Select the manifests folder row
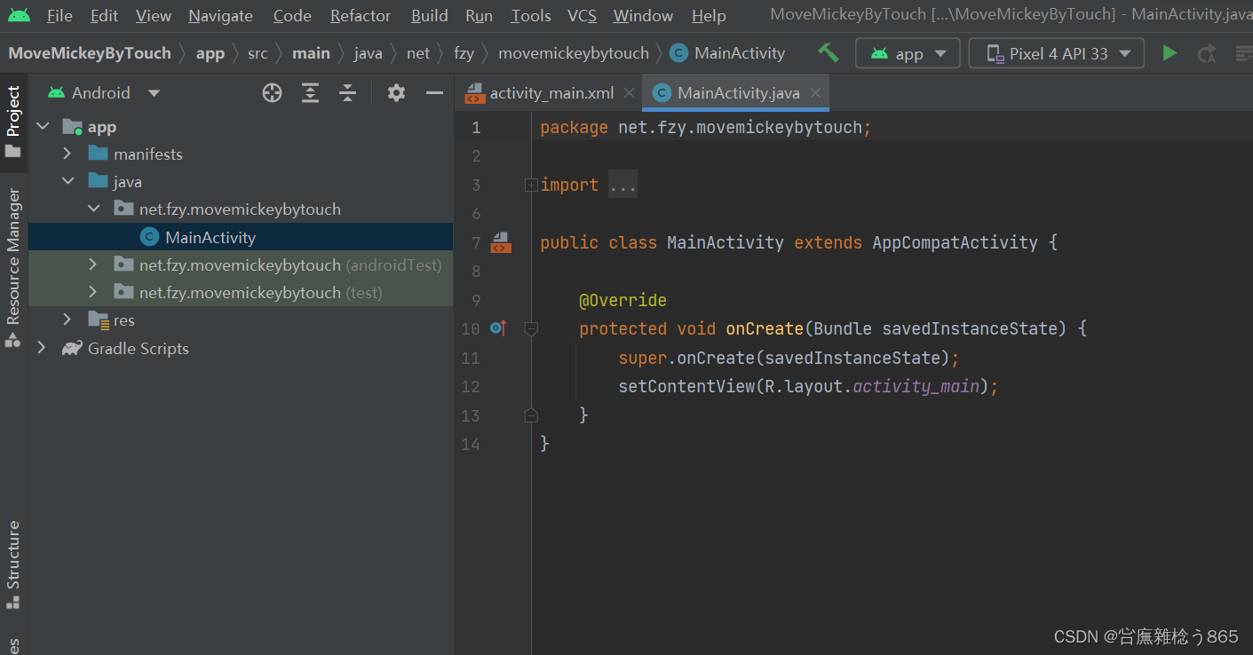Image resolution: width=1253 pixels, height=655 pixels. 241,154
